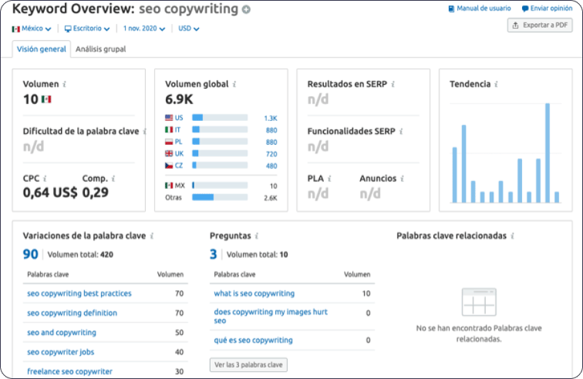Click info icon next to CPC

tap(45, 179)
